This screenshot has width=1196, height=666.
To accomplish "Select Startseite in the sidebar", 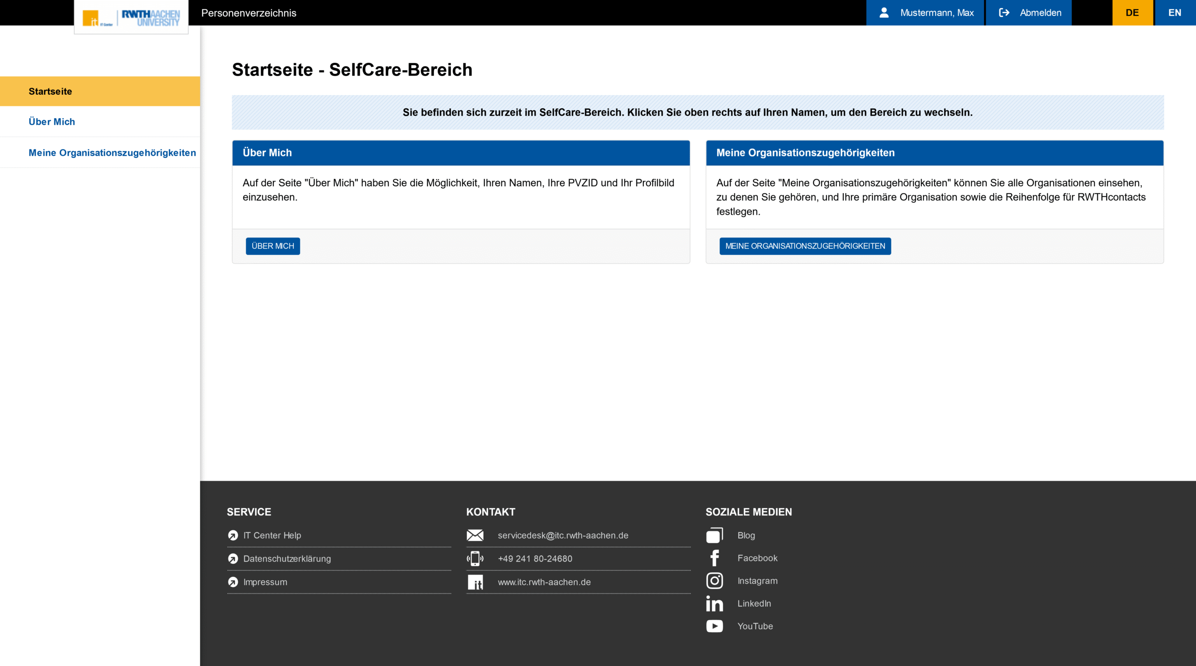I will [50, 91].
